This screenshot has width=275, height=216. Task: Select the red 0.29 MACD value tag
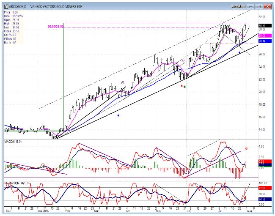tap(265, 161)
